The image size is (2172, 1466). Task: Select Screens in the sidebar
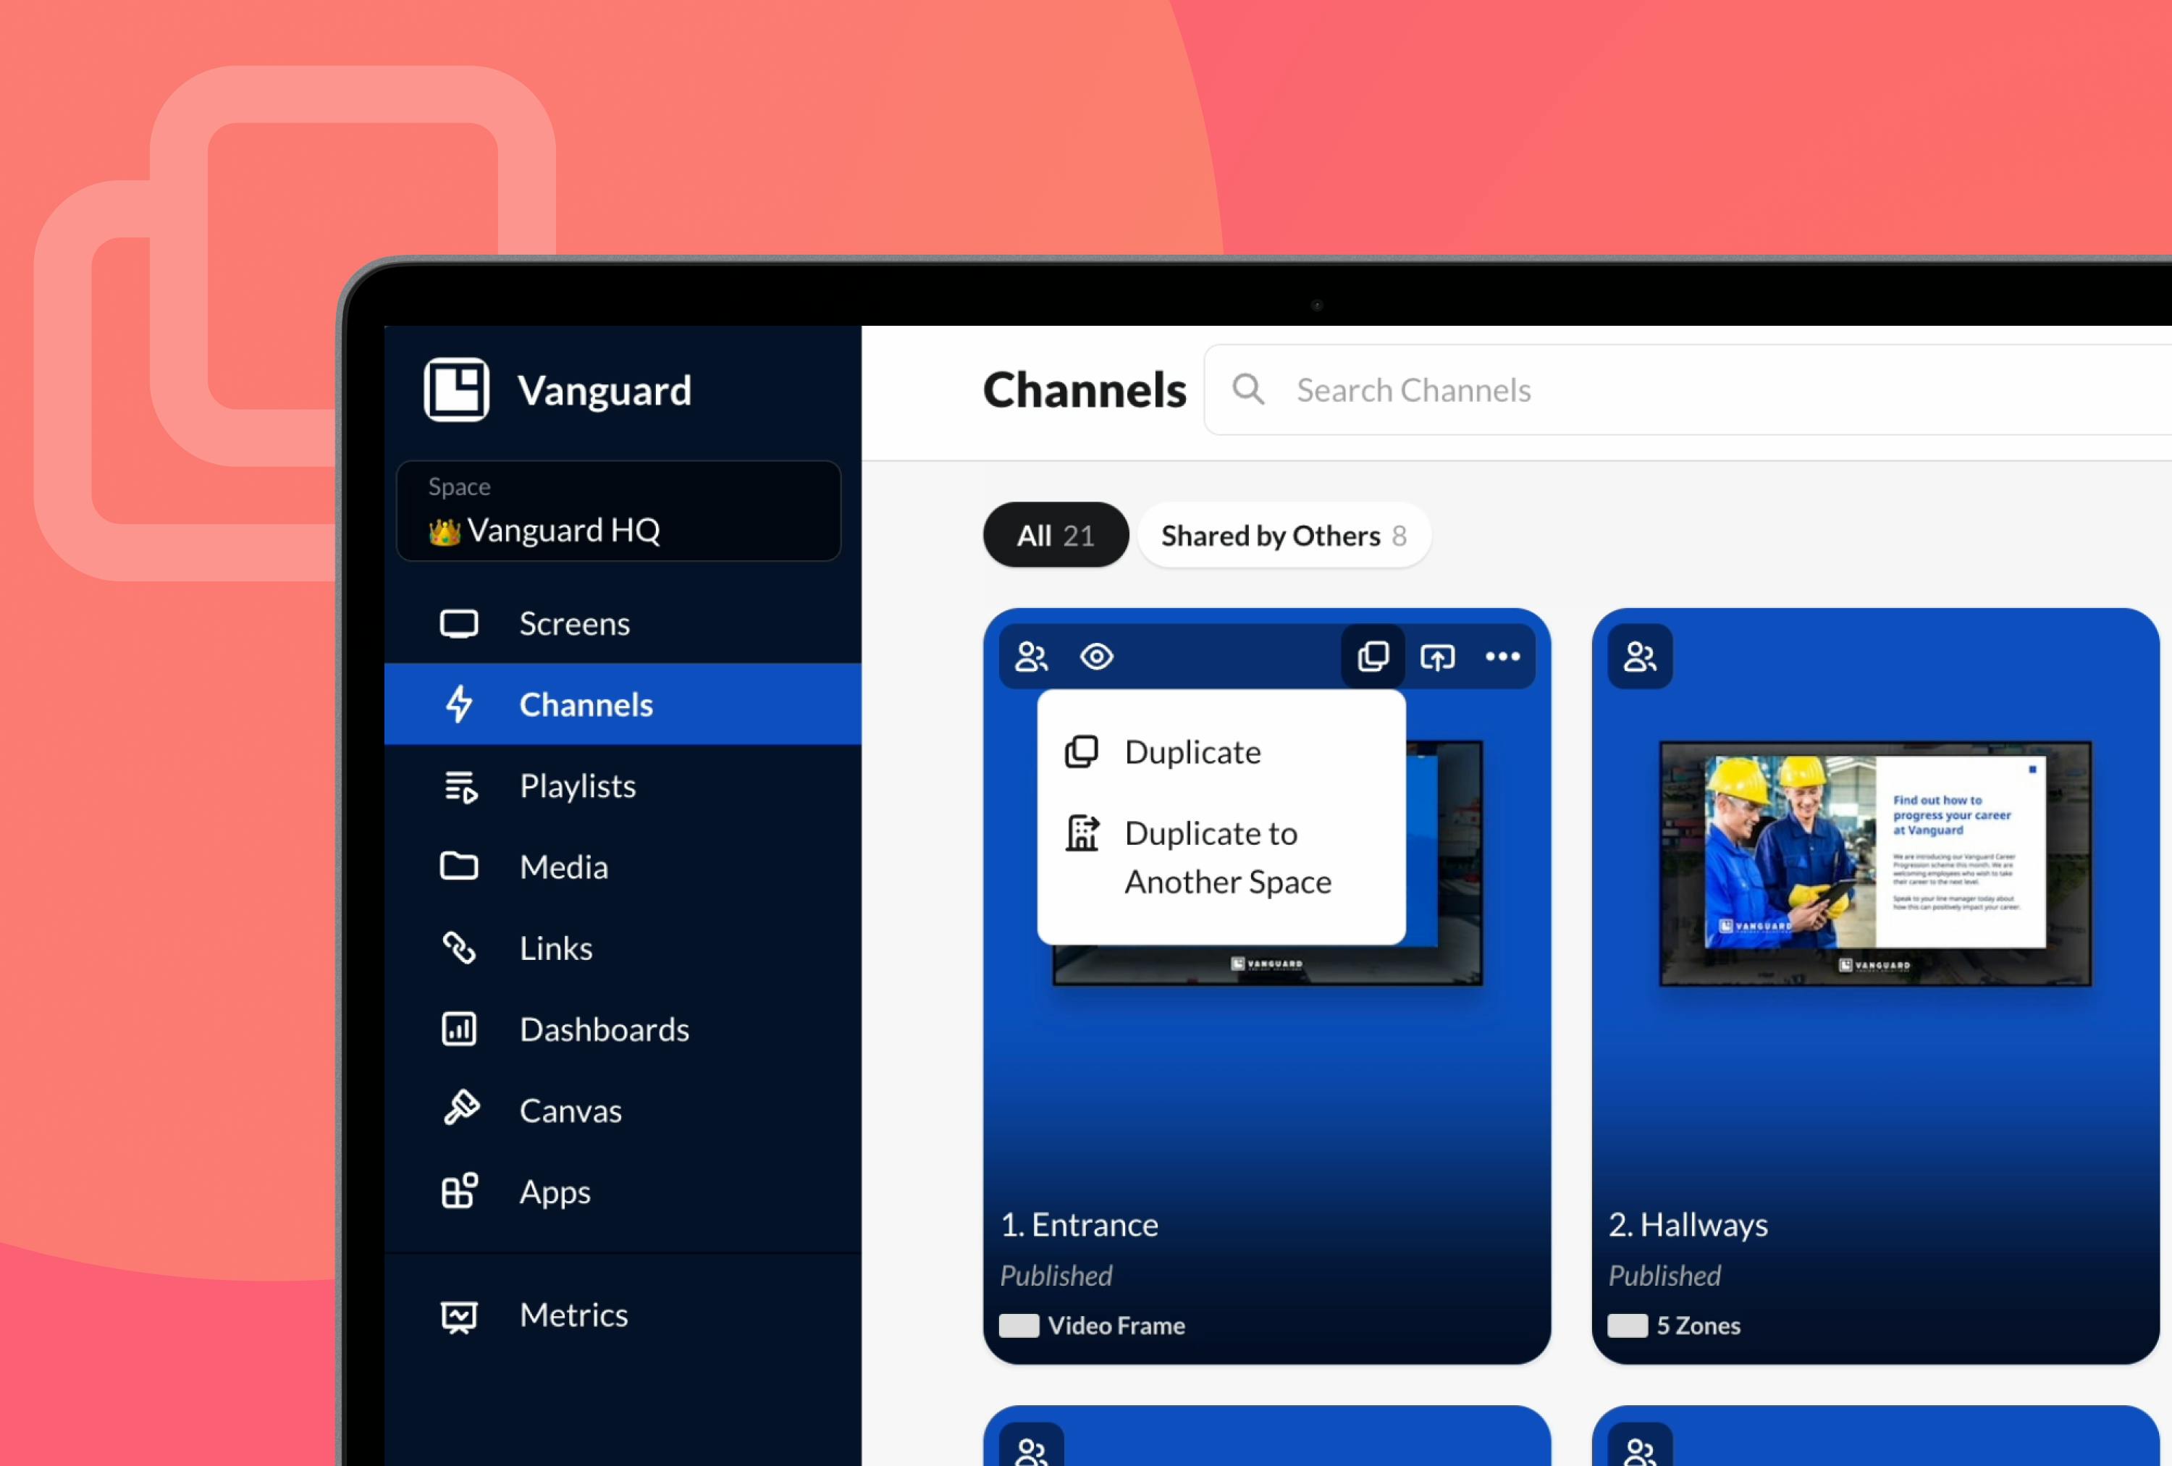[x=575, y=623]
